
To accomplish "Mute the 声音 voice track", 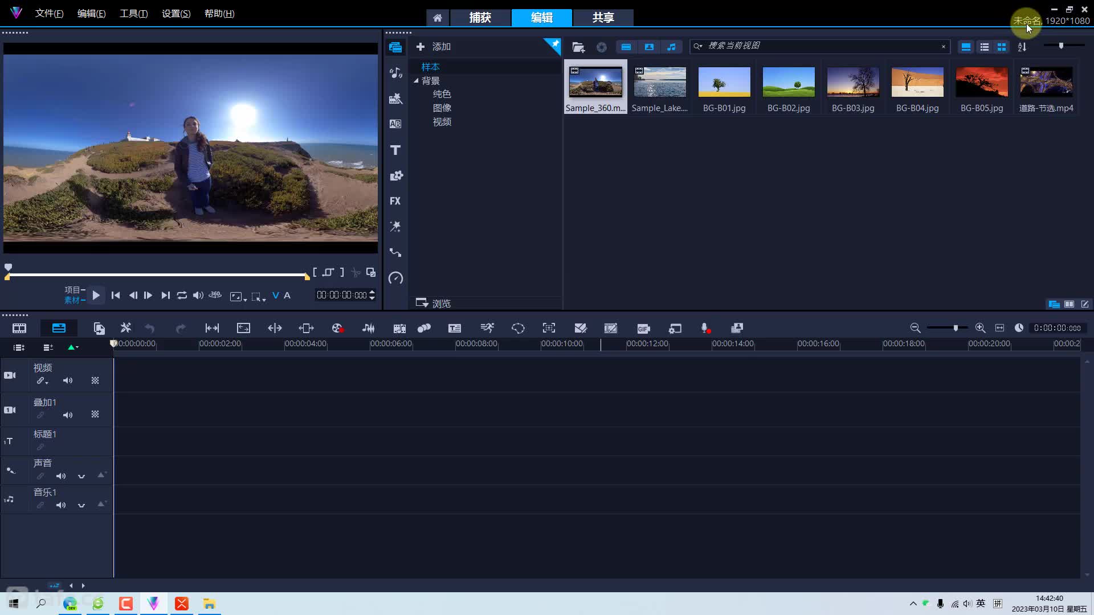I will coord(61,476).
